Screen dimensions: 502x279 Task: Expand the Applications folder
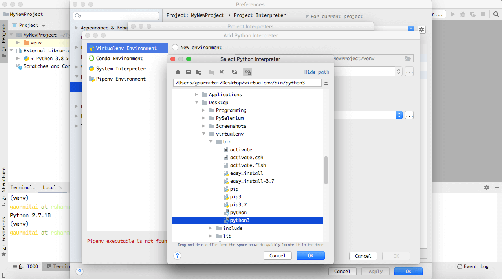point(197,95)
